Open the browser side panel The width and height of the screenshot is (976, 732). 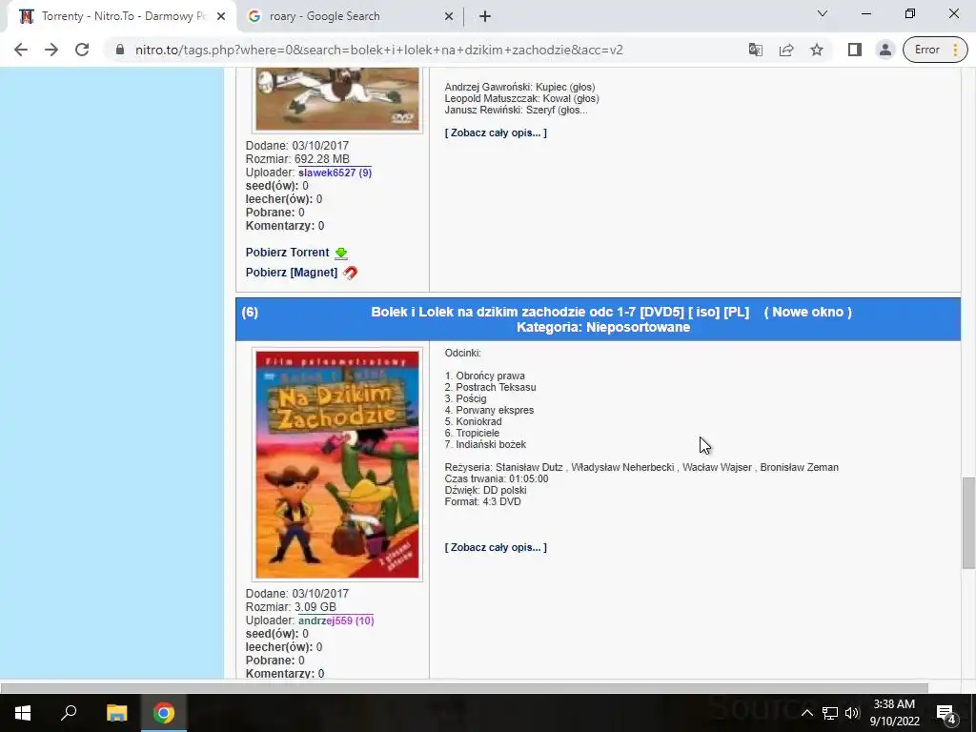point(855,50)
